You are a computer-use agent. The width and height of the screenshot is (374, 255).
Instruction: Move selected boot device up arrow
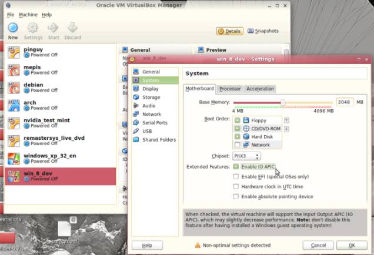coord(286,120)
